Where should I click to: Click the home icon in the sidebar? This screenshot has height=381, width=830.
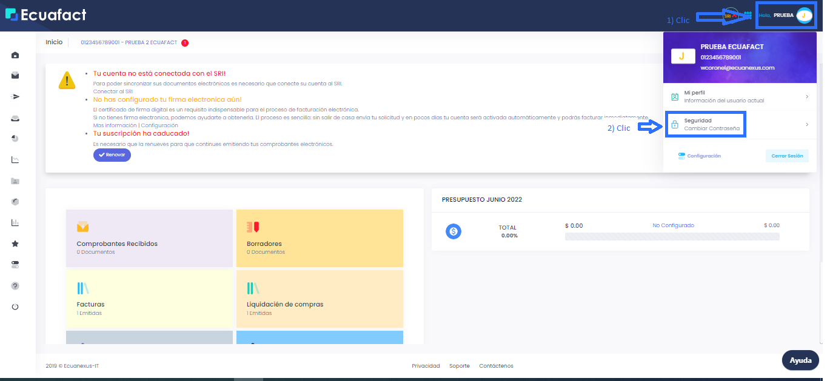[15, 55]
